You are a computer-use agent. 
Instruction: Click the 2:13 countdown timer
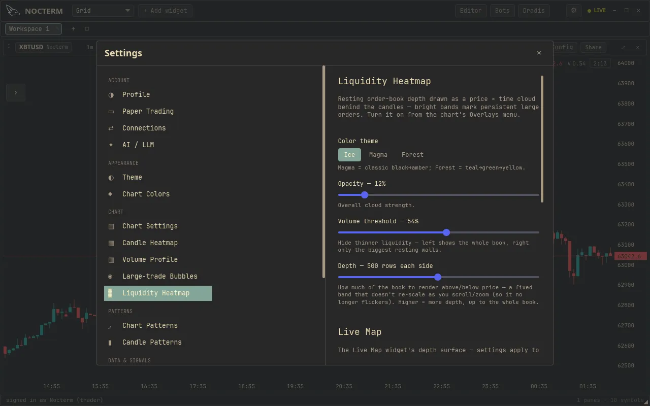[600, 63]
